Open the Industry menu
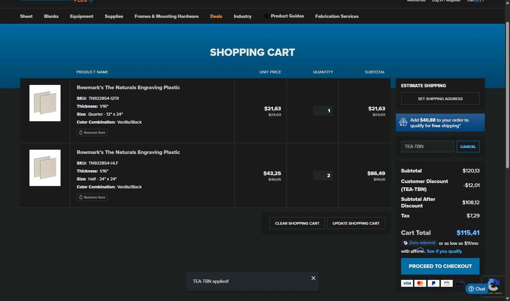Screen dimensions: 510x301 click(243, 16)
